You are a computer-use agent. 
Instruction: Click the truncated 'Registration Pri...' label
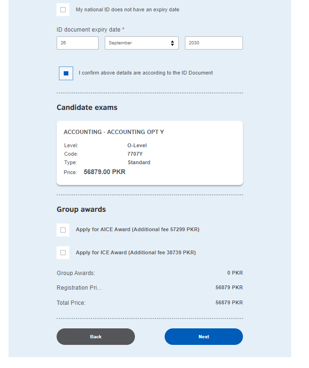[x=79, y=288]
